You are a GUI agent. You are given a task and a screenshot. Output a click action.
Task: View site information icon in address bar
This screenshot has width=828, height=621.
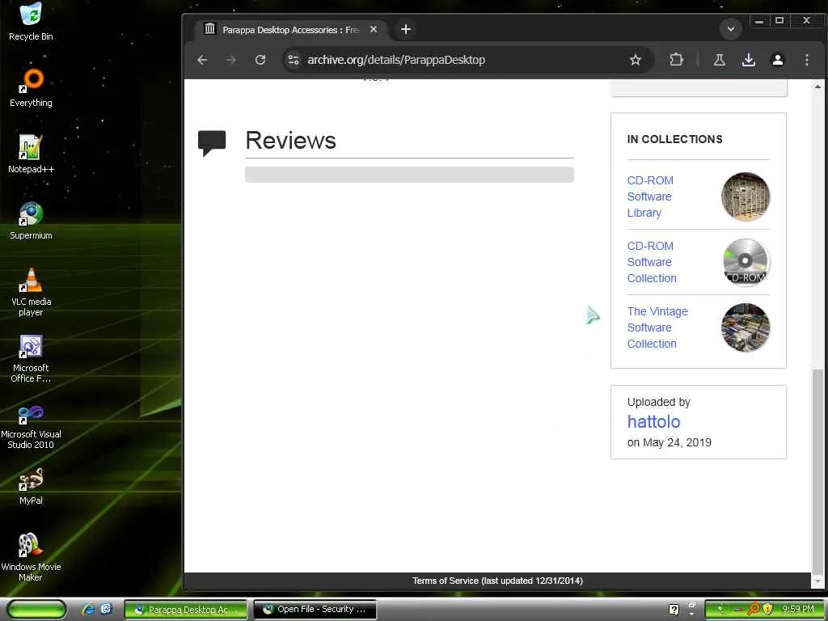pos(294,60)
